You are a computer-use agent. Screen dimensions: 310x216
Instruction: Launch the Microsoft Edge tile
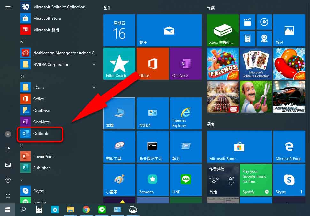[289, 147]
